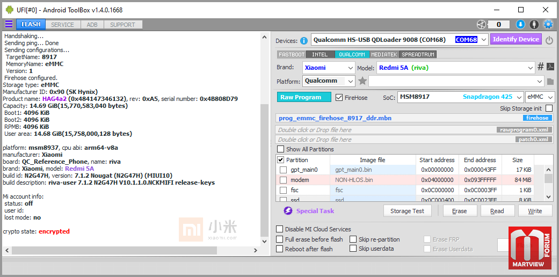559x277 pixels.
Task: Select the NON-HLOS.bin image file cell
Action: [x=373, y=180]
